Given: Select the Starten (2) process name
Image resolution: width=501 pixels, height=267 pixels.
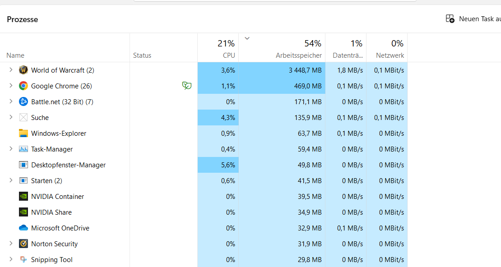Looking at the screenshot, I should point(46,180).
